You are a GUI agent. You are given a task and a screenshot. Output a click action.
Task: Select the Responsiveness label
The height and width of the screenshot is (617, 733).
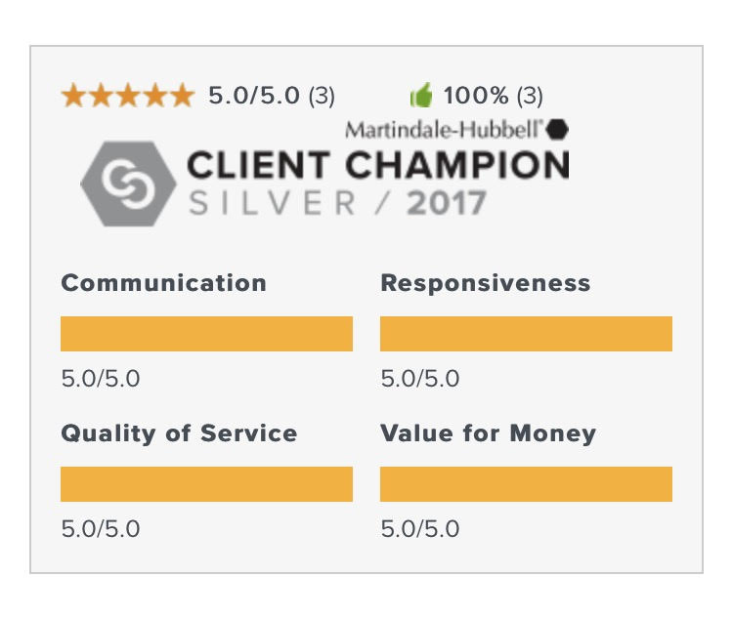coord(486,283)
